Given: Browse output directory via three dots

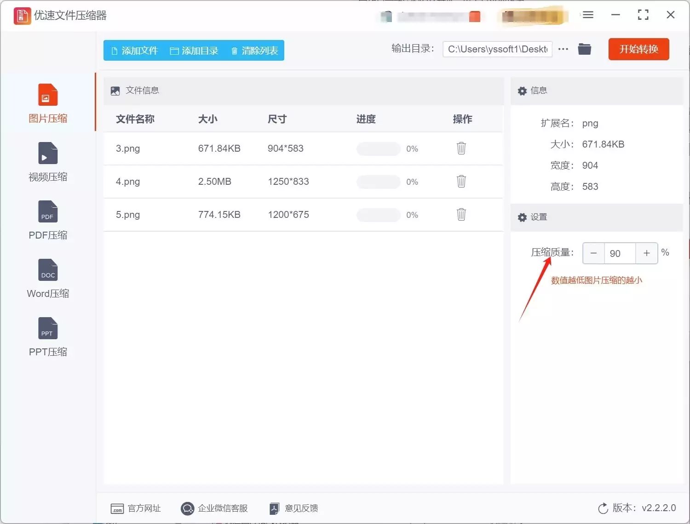Looking at the screenshot, I should (563, 49).
